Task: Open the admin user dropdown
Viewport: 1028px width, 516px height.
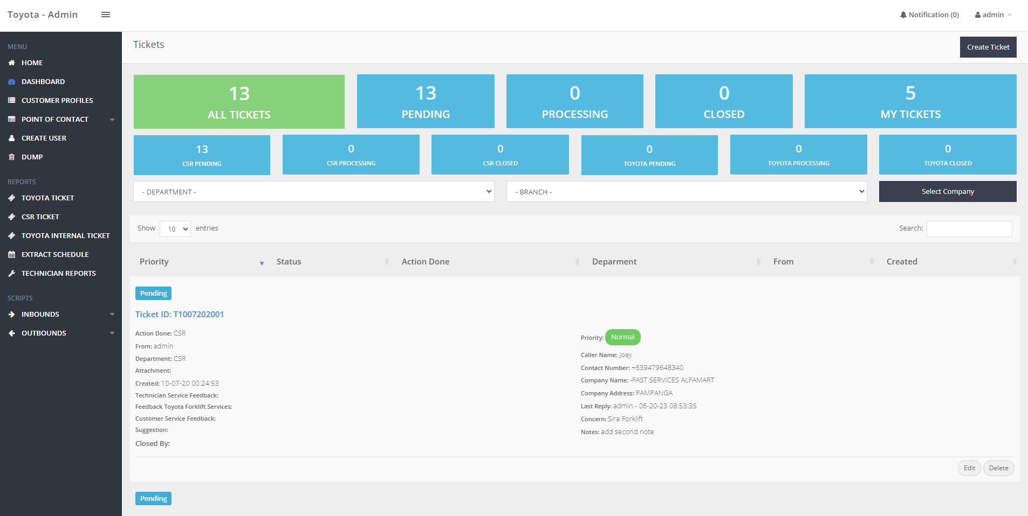Action: 993,15
